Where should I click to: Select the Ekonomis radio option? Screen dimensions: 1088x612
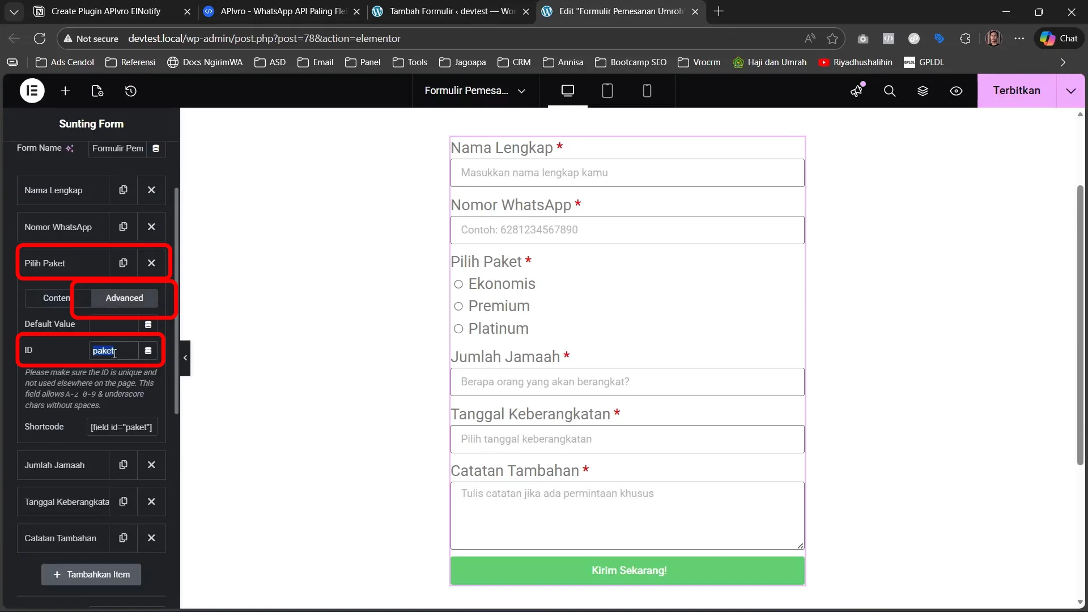(x=458, y=284)
